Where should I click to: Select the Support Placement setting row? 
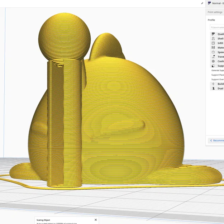click(218, 75)
